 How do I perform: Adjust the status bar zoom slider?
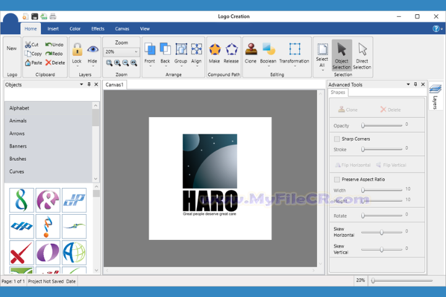pyautogui.click(x=402, y=280)
